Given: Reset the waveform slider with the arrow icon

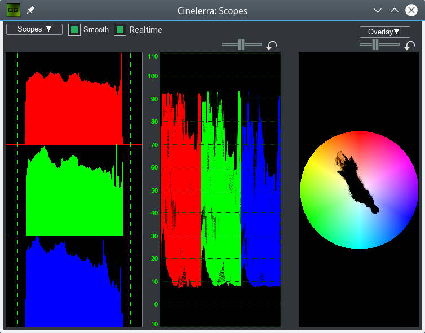Looking at the screenshot, I should (272, 46).
